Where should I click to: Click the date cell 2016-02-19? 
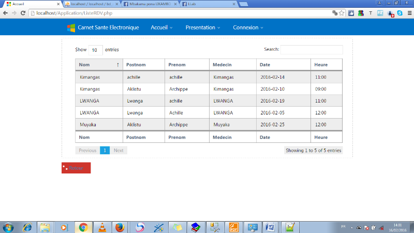272,101
